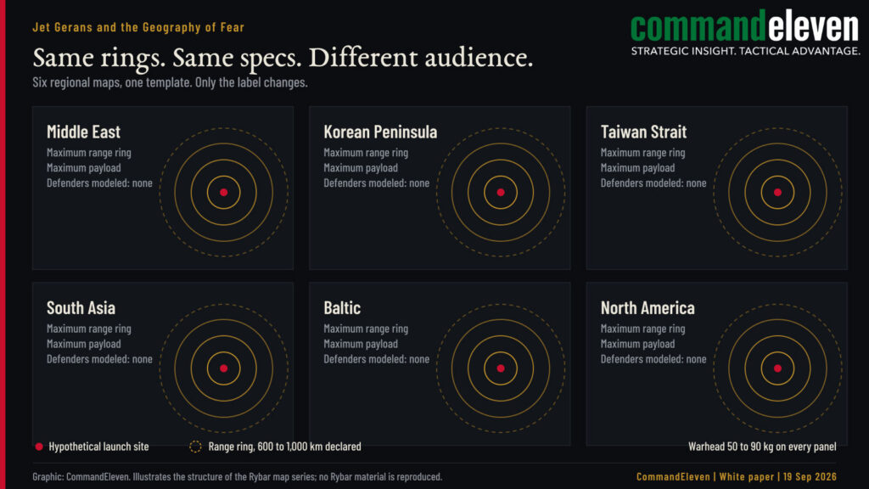Click "Defenders modeled: none" in Korean Peninsula panel
869x489 pixels.
click(x=376, y=183)
